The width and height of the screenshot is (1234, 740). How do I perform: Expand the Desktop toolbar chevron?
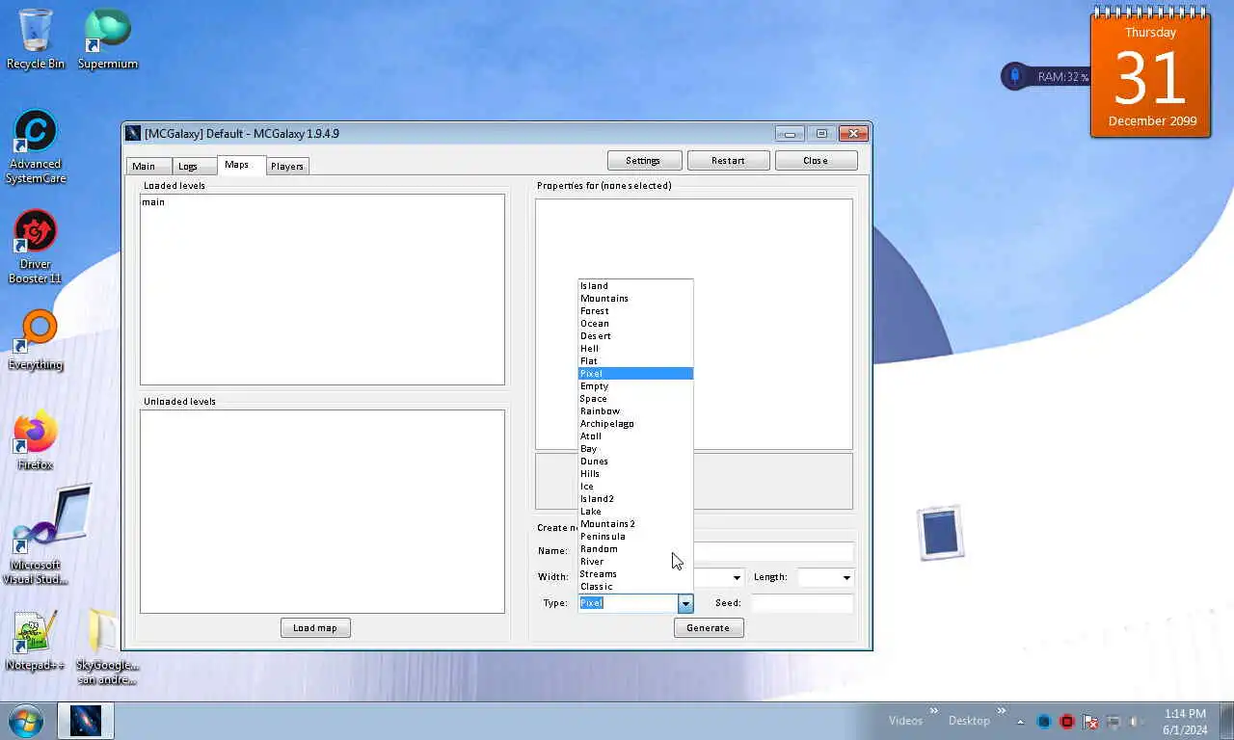click(x=1000, y=712)
